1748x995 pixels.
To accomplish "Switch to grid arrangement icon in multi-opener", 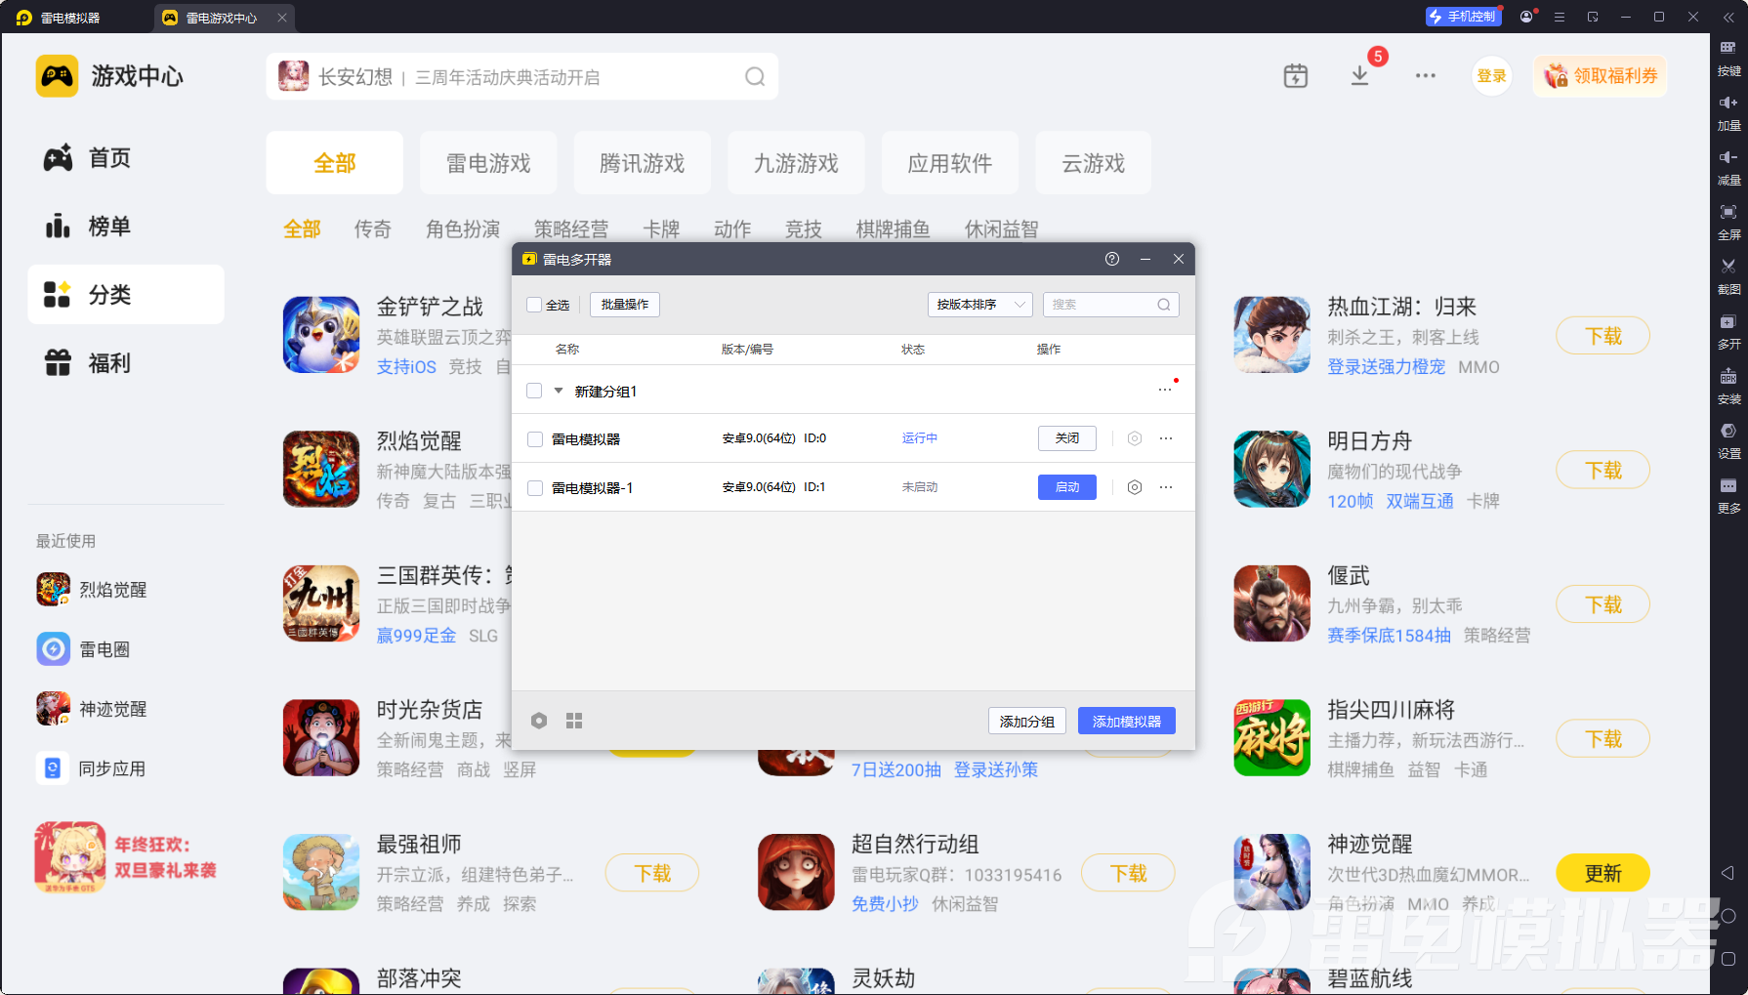I will click(574, 721).
